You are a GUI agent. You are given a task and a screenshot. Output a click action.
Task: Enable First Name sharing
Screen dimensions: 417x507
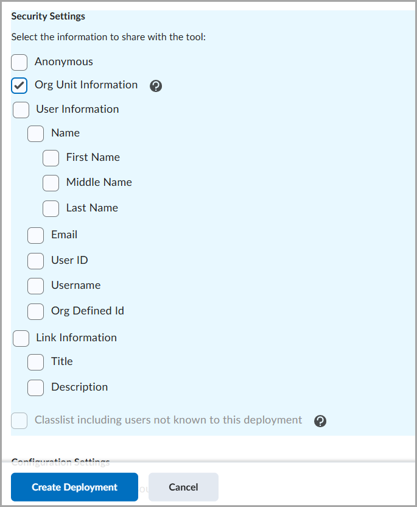point(51,158)
